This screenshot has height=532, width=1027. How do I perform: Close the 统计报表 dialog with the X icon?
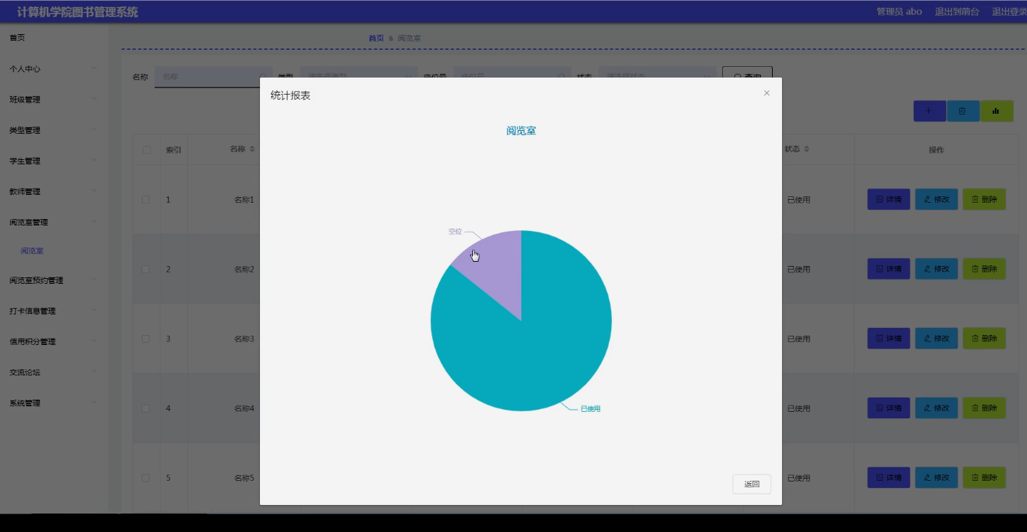point(766,93)
